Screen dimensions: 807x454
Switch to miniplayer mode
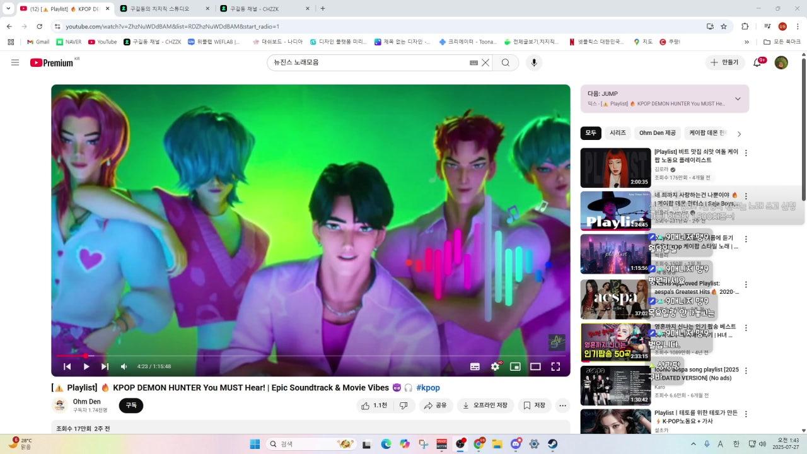(x=515, y=366)
